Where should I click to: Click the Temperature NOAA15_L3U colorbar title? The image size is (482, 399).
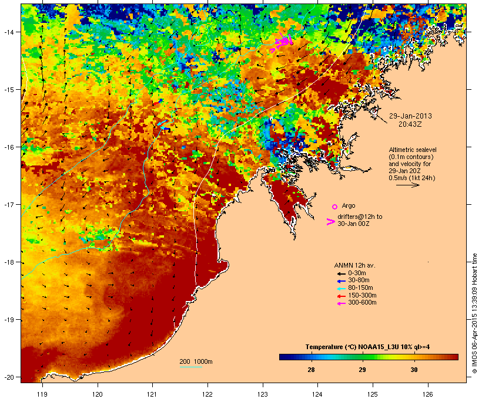pyautogui.click(x=367, y=347)
